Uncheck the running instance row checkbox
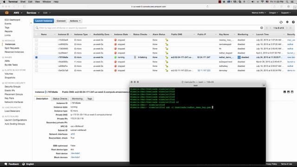The image size is (297, 167). pos(36,57)
